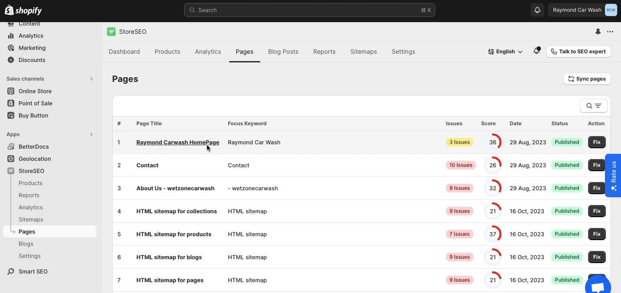This screenshot has height=293, width=621.
Task: Click the Content item in sidebar
Action: 29,24
